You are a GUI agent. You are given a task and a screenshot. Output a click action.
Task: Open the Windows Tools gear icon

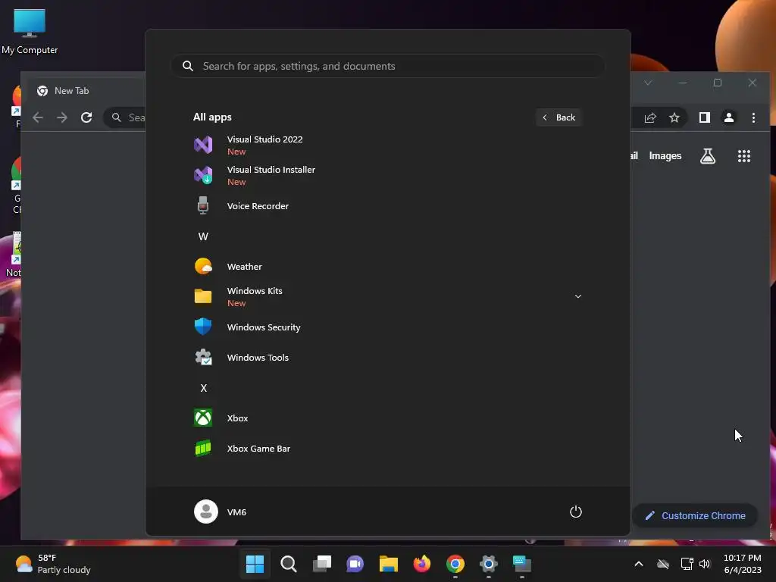203,358
